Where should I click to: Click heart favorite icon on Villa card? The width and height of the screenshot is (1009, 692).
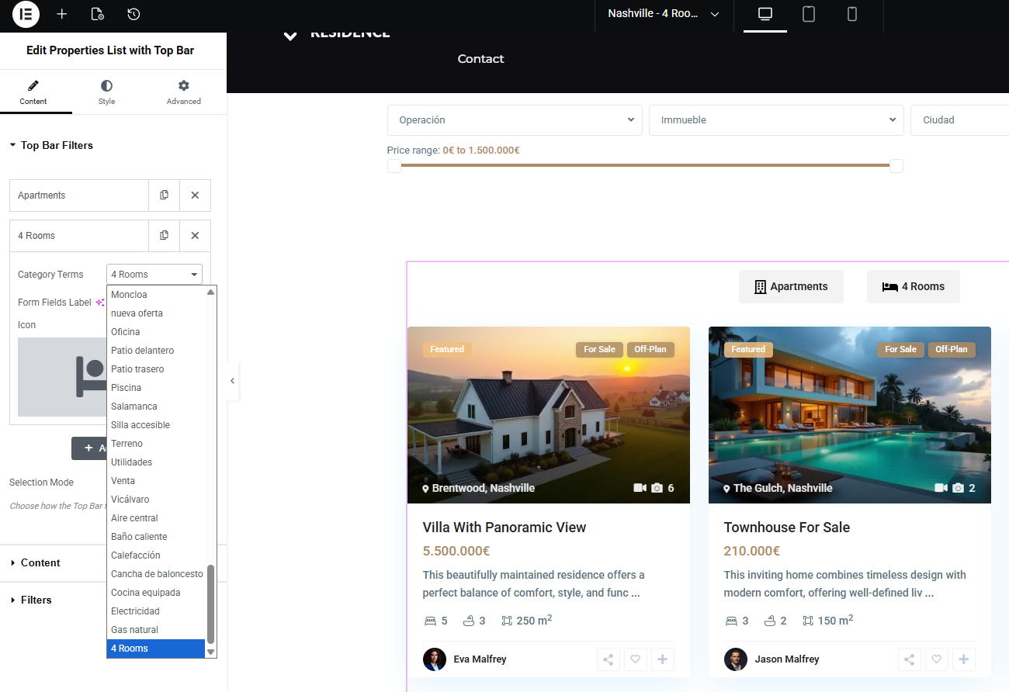click(x=635, y=659)
